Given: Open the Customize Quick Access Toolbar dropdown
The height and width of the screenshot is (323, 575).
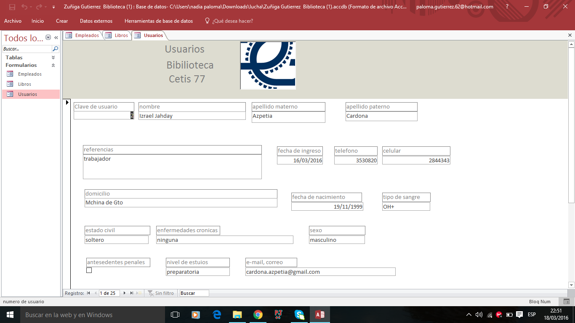Looking at the screenshot, I should pyautogui.click(x=53, y=7).
